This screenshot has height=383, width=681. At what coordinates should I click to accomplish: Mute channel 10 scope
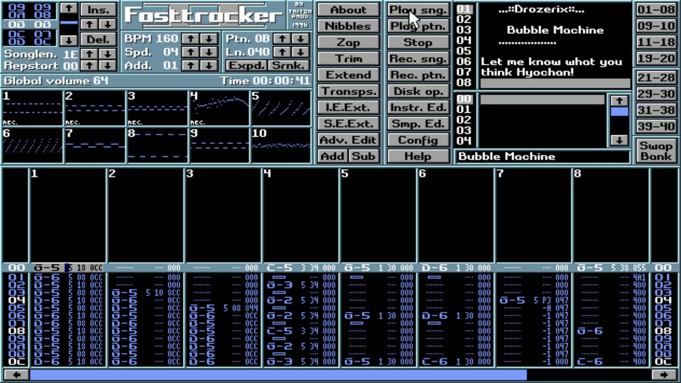pos(281,145)
